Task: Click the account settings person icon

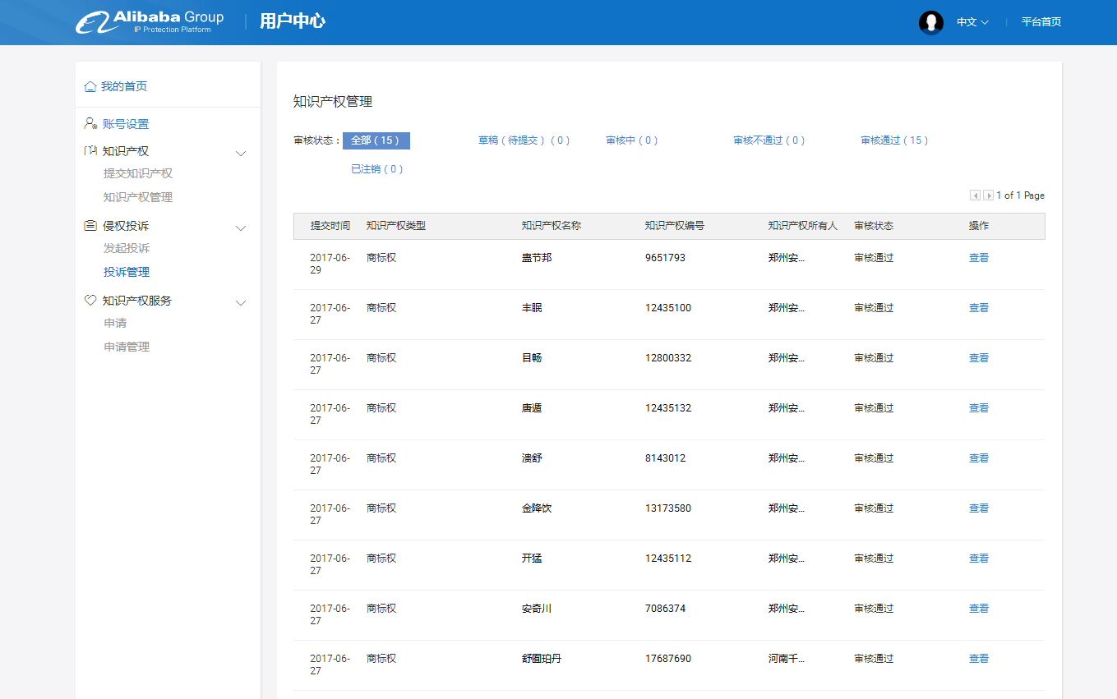Action: coord(91,123)
